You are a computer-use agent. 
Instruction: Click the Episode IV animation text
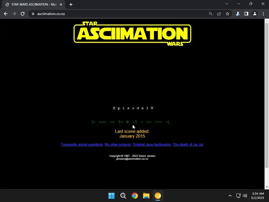[x=133, y=108]
